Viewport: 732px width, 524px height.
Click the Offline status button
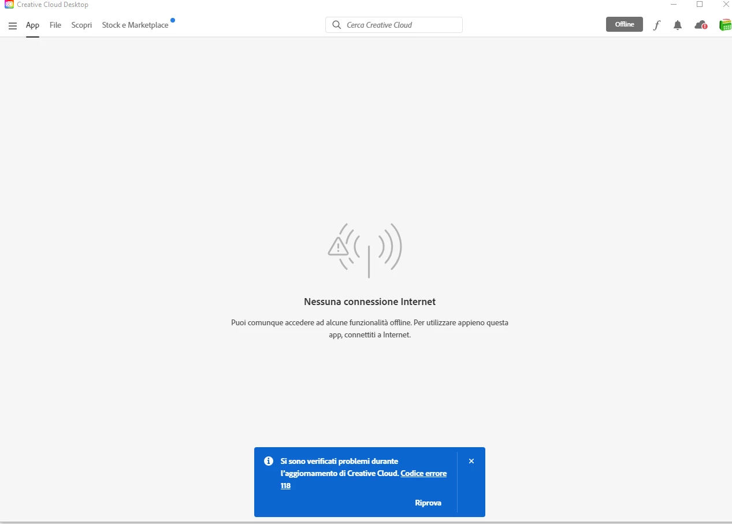(625, 24)
